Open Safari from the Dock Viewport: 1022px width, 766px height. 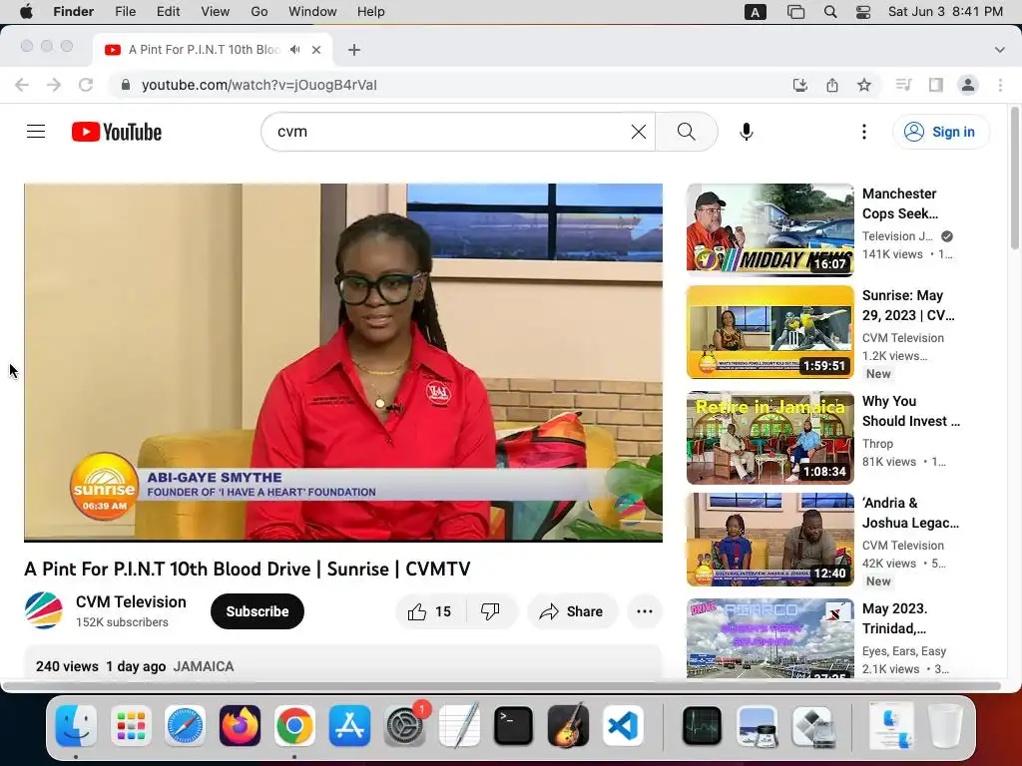pyautogui.click(x=185, y=726)
